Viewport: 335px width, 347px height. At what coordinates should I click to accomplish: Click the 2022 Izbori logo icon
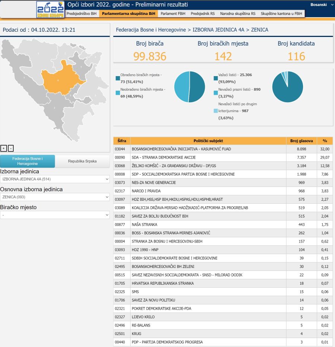point(50,9)
